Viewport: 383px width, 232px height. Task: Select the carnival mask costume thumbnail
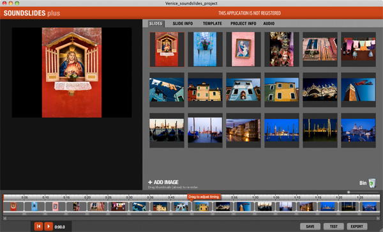(282, 49)
